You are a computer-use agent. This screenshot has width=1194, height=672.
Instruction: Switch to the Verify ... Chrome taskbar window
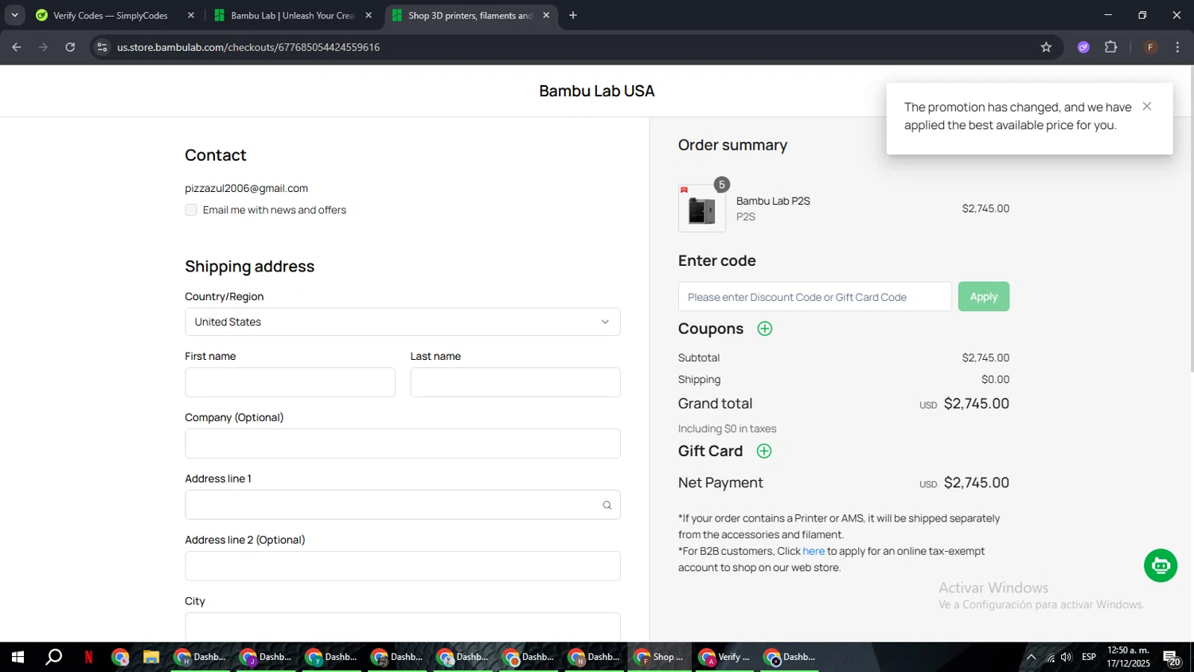[724, 657]
